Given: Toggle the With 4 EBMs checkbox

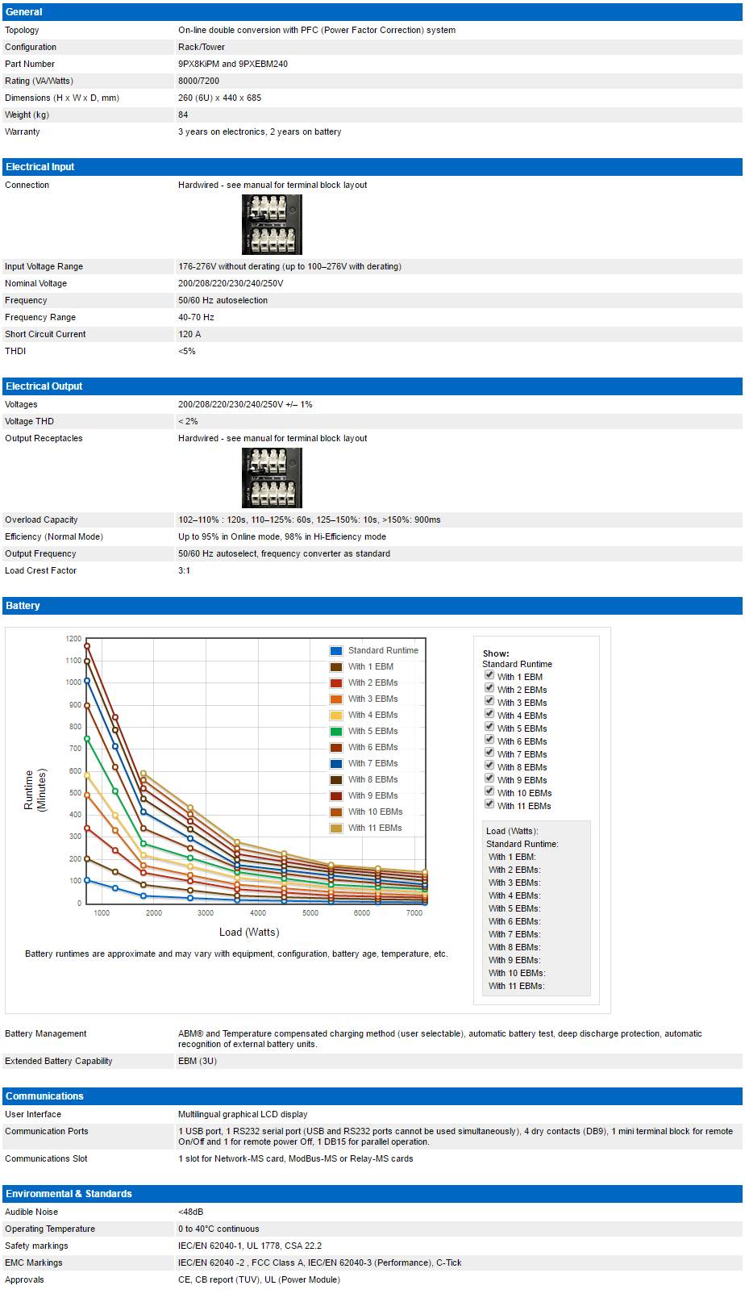Looking at the screenshot, I should (489, 714).
